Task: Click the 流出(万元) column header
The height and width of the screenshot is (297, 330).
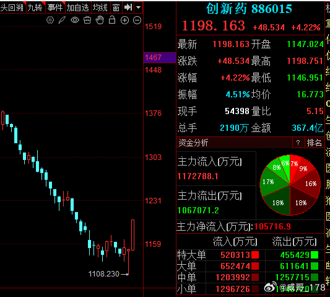Action: pos(294,242)
